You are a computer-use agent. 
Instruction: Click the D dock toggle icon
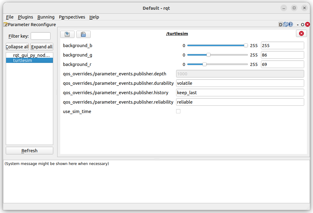pos(281,25)
